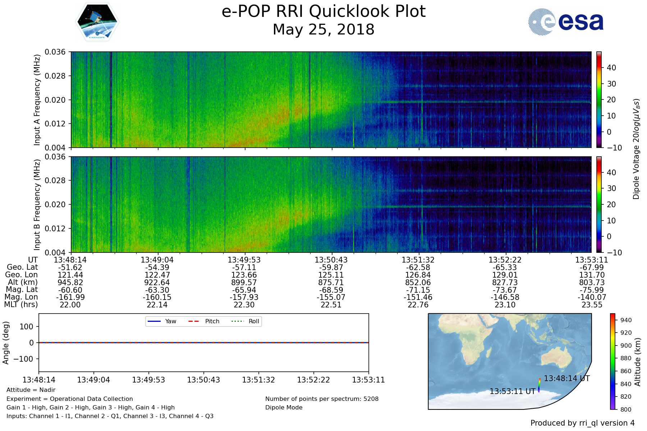Click the blue Yaw legend entry

click(162, 321)
